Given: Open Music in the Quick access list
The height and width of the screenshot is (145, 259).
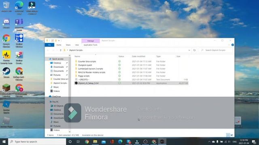Looking at the screenshot, I should coord(56,87).
